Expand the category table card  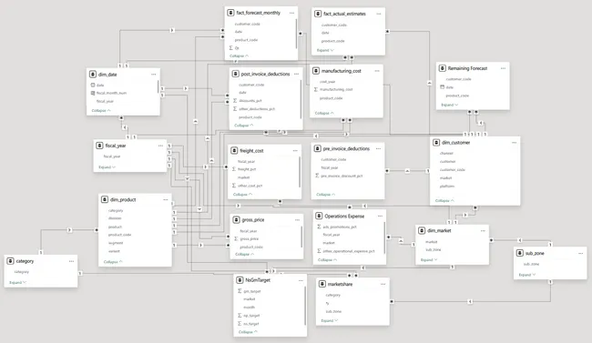17,283
